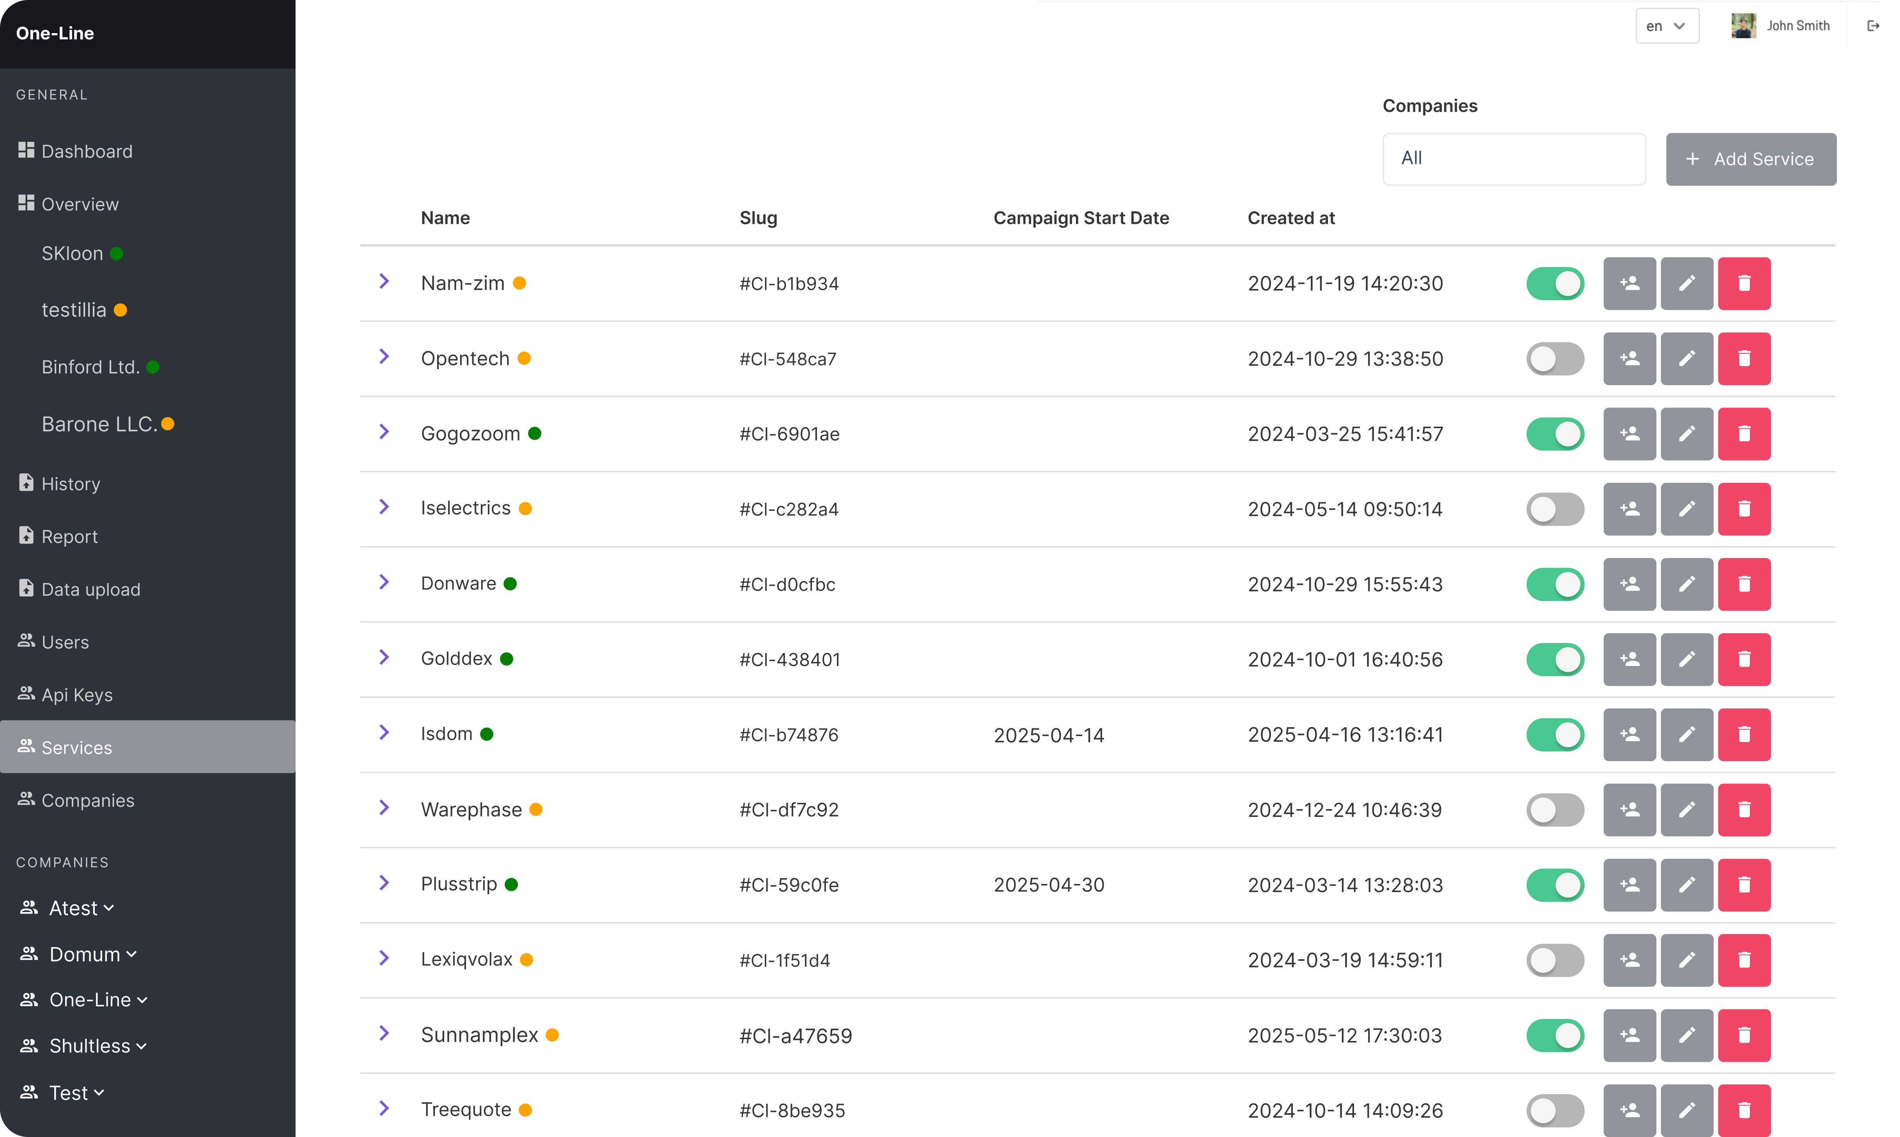Expand the Domum company menu in the sidebar
Screen dimensions: 1900x1137
coord(93,955)
